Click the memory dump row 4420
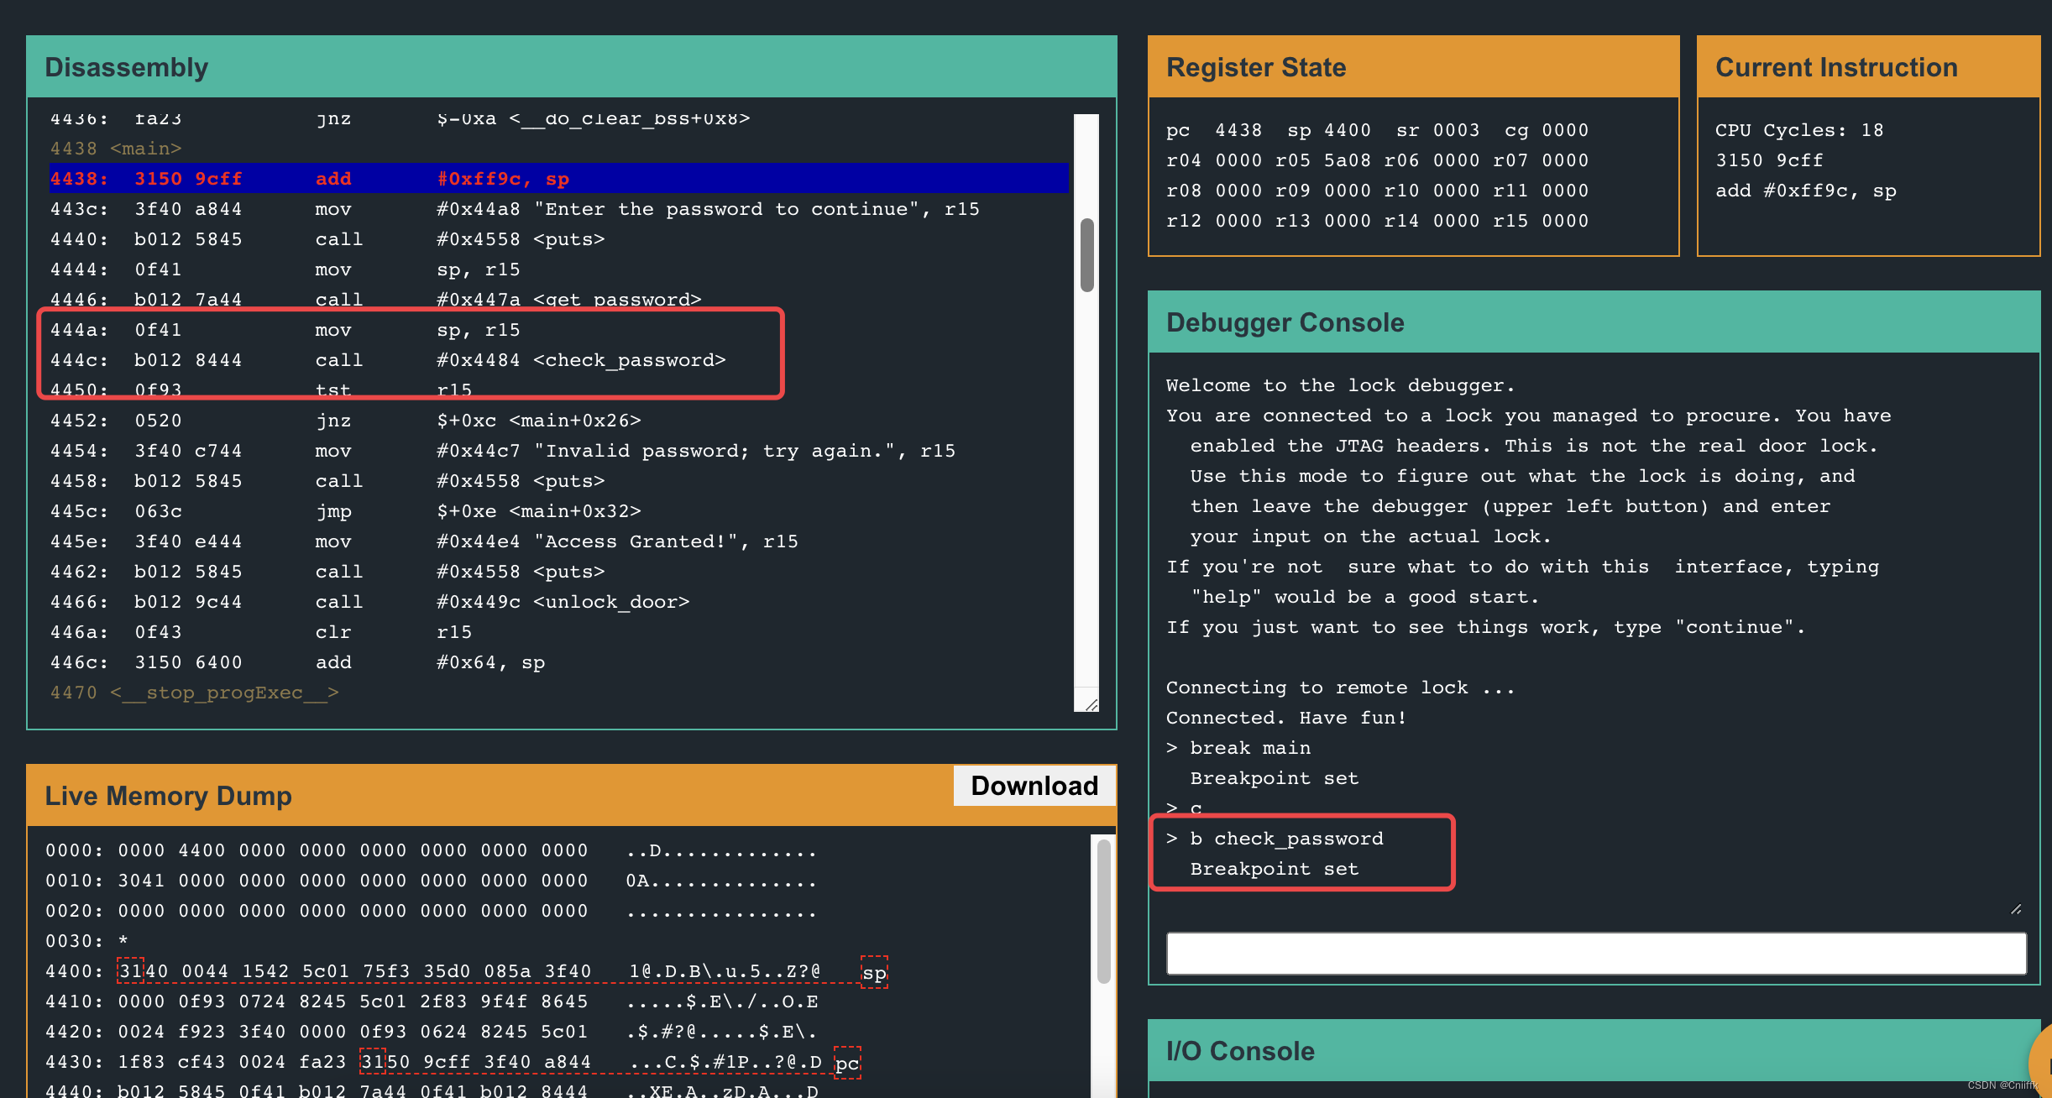The height and width of the screenshot is (1098, 2052). [432, 1032]
